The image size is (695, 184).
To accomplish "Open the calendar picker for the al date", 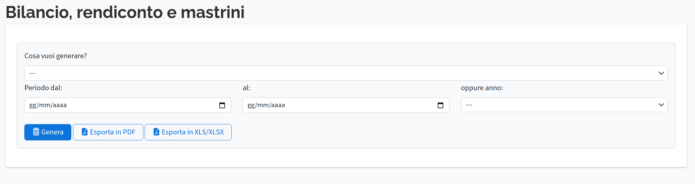I will pos(440,105).
